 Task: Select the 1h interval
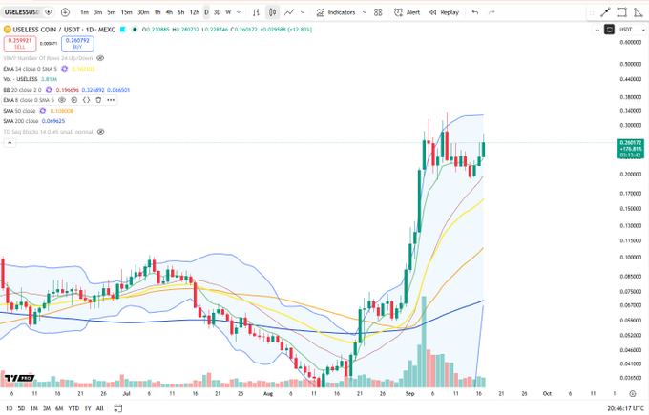(x=157, y=12)
